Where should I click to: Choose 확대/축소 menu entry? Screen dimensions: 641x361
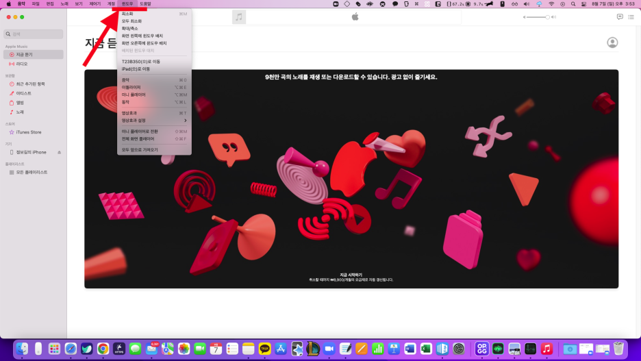click(154, 29)
